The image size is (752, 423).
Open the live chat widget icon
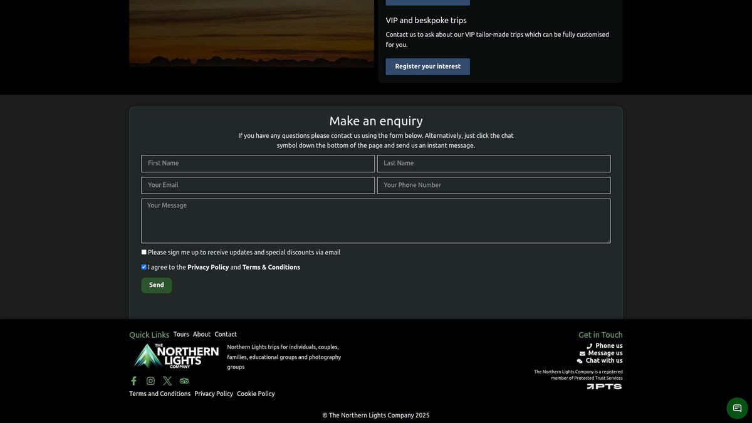coord(737,408)
